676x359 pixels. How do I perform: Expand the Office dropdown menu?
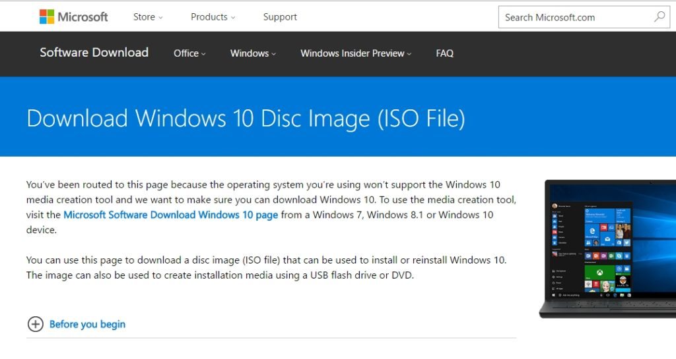pos(189,53)
